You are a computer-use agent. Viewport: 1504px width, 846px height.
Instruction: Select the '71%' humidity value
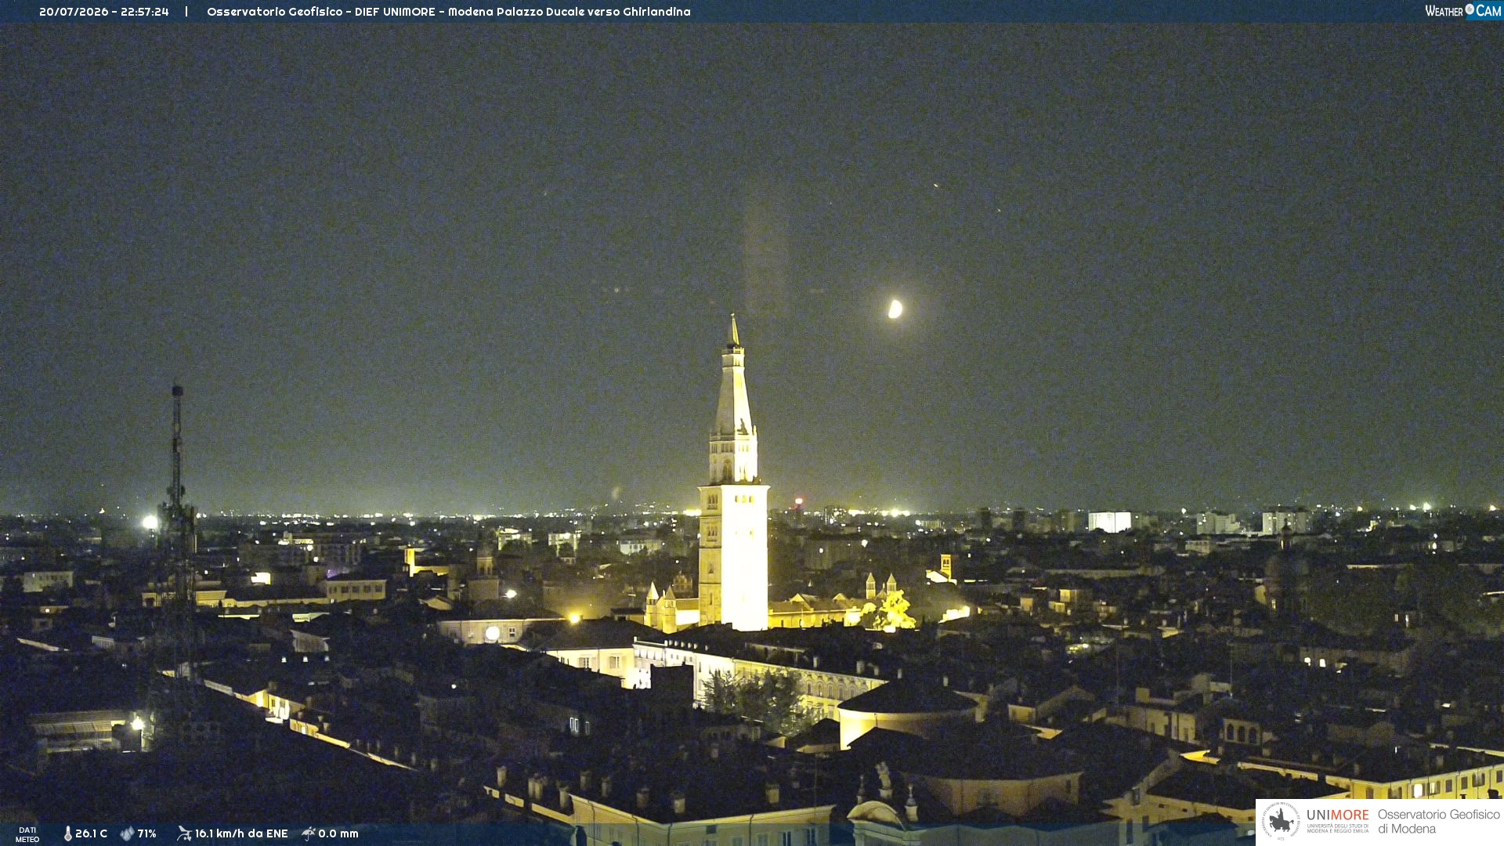[146, 833]
